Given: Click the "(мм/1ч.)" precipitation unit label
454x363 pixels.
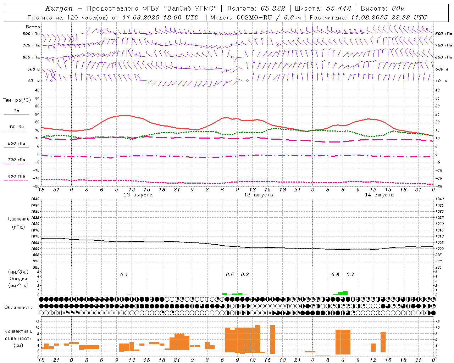Looking at the screenshot, I should click(18, 285).
